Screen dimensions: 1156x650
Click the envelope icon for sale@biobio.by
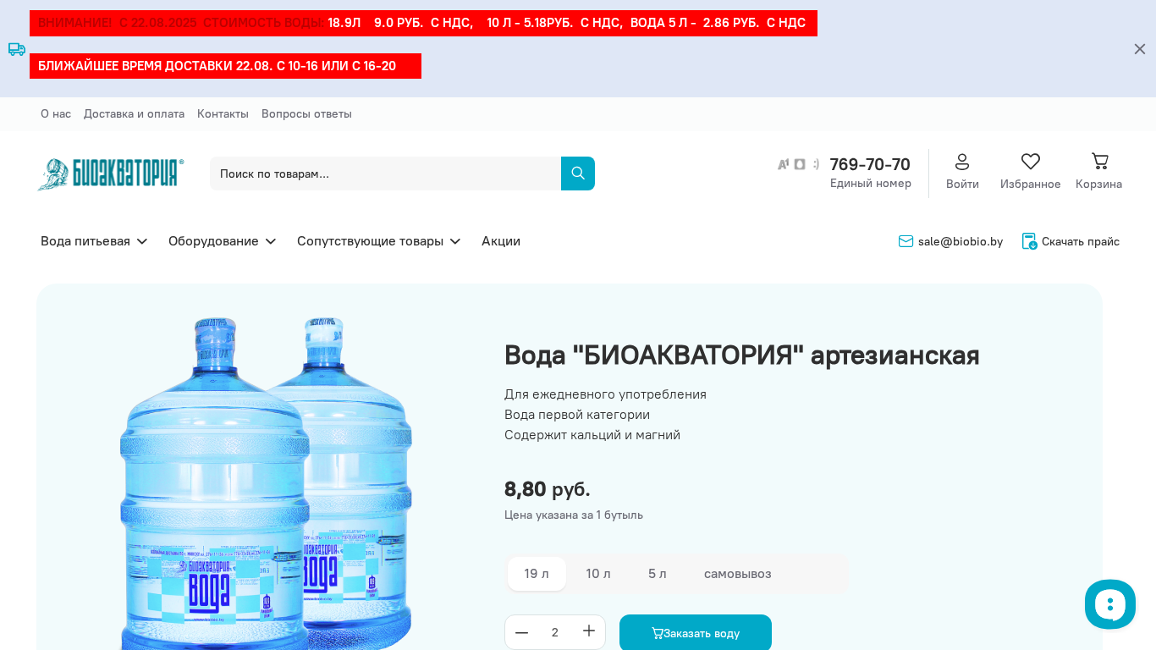point(906,241)
